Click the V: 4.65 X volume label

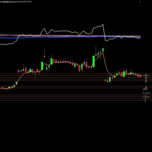click(146, 93)
